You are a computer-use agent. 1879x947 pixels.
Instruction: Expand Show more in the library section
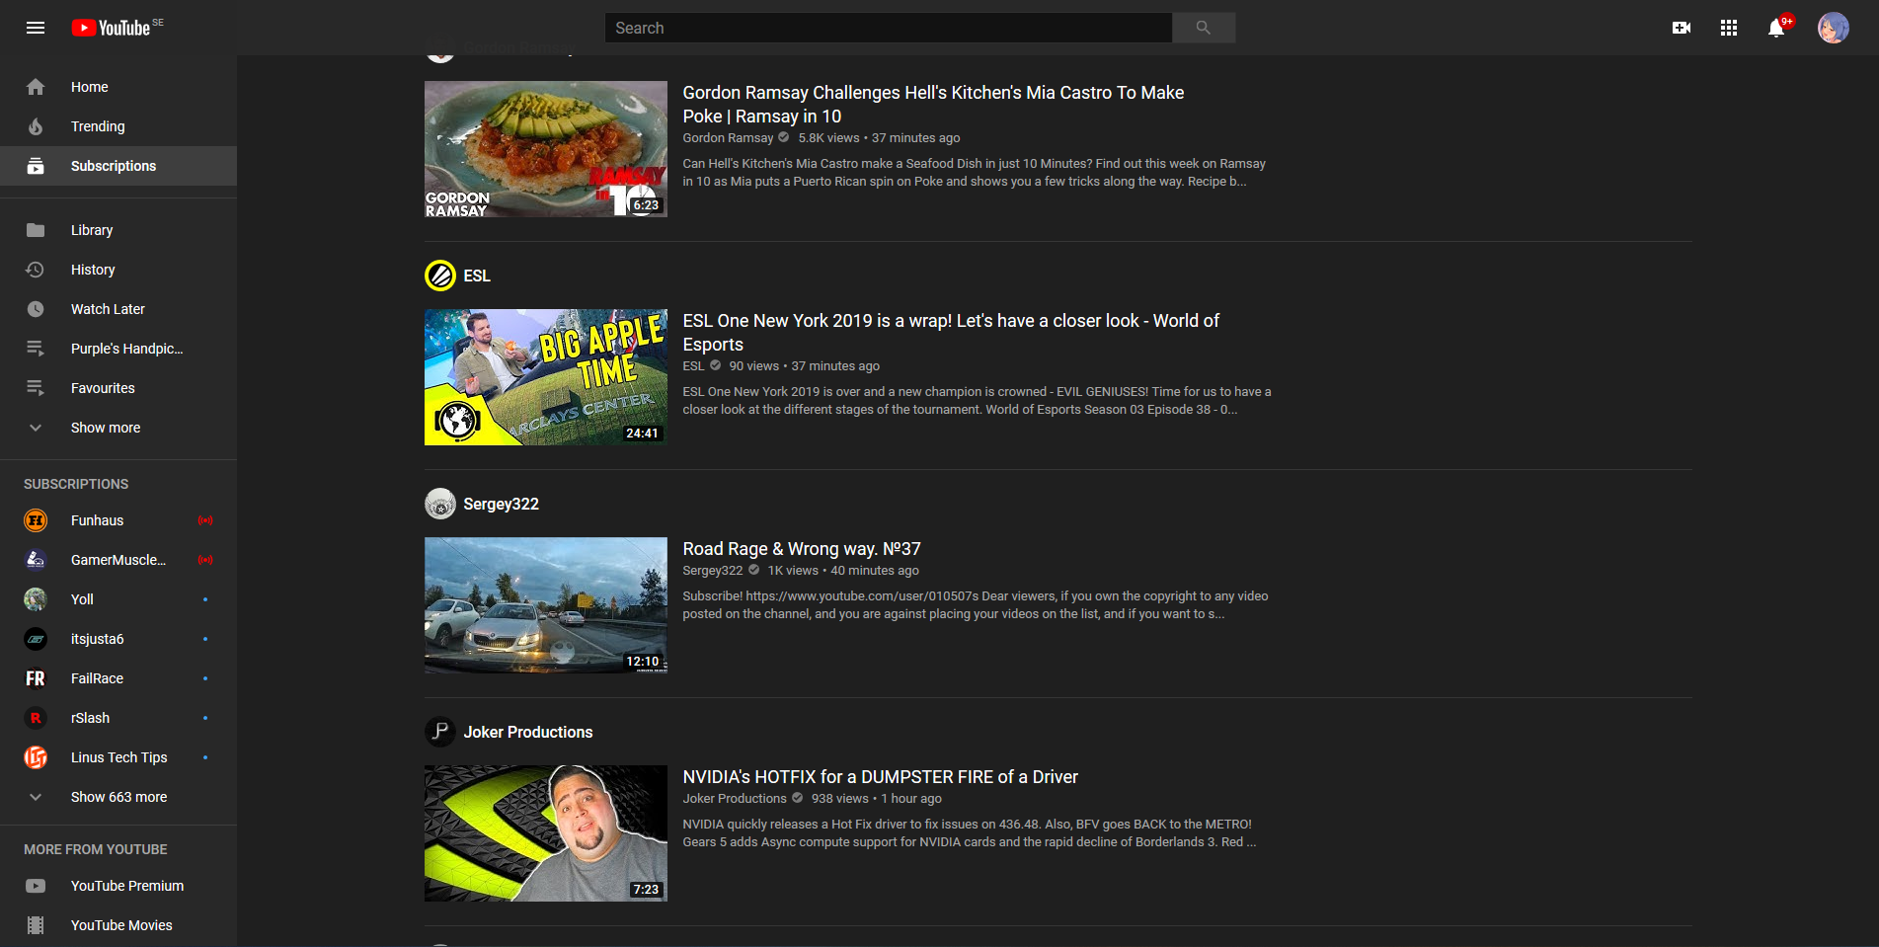118,428
